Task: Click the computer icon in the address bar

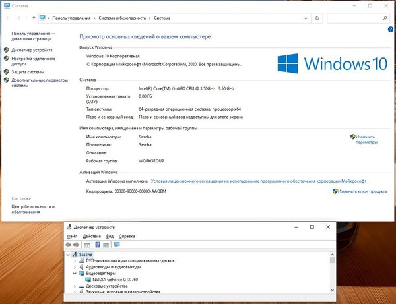Action: [42, 18]
